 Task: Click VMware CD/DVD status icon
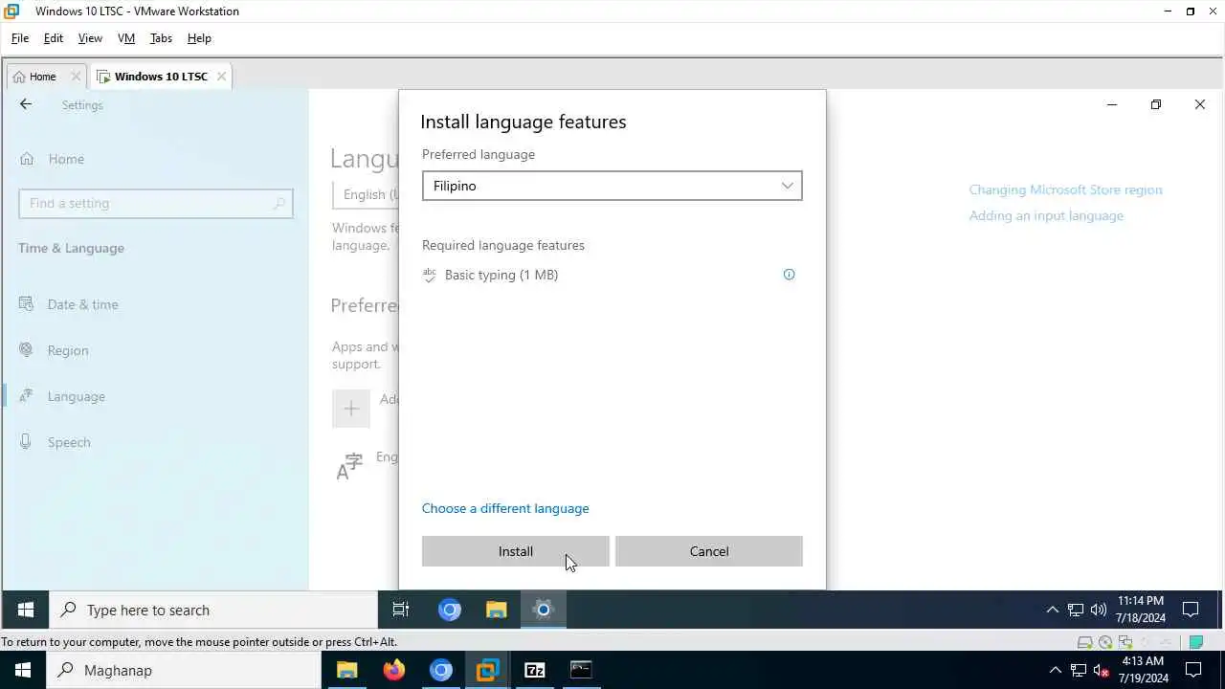1105,642
